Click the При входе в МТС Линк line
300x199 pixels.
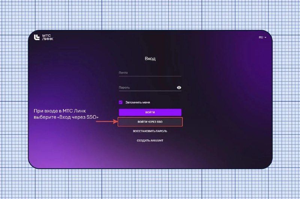[60, 111]
